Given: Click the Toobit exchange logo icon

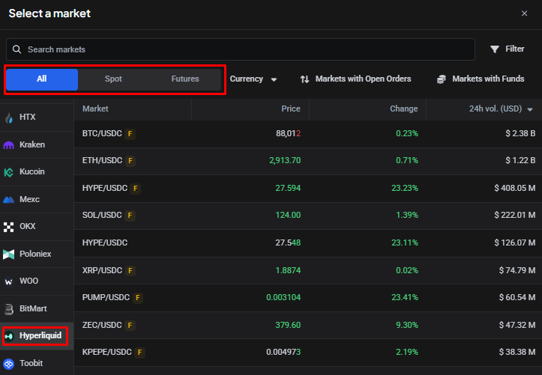Looking at the screenshot, I should point(9,364).
